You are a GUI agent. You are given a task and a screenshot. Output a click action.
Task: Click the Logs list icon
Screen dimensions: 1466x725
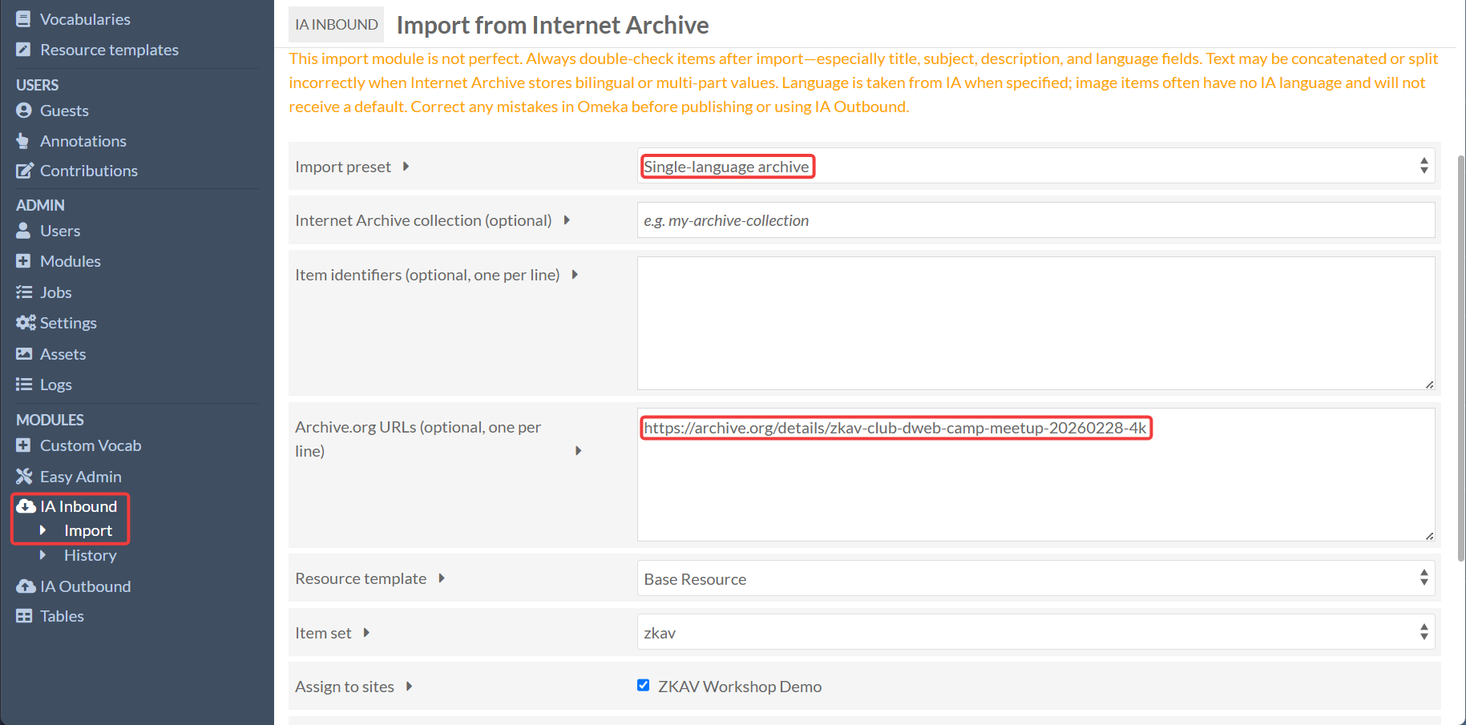coord(24,385)
